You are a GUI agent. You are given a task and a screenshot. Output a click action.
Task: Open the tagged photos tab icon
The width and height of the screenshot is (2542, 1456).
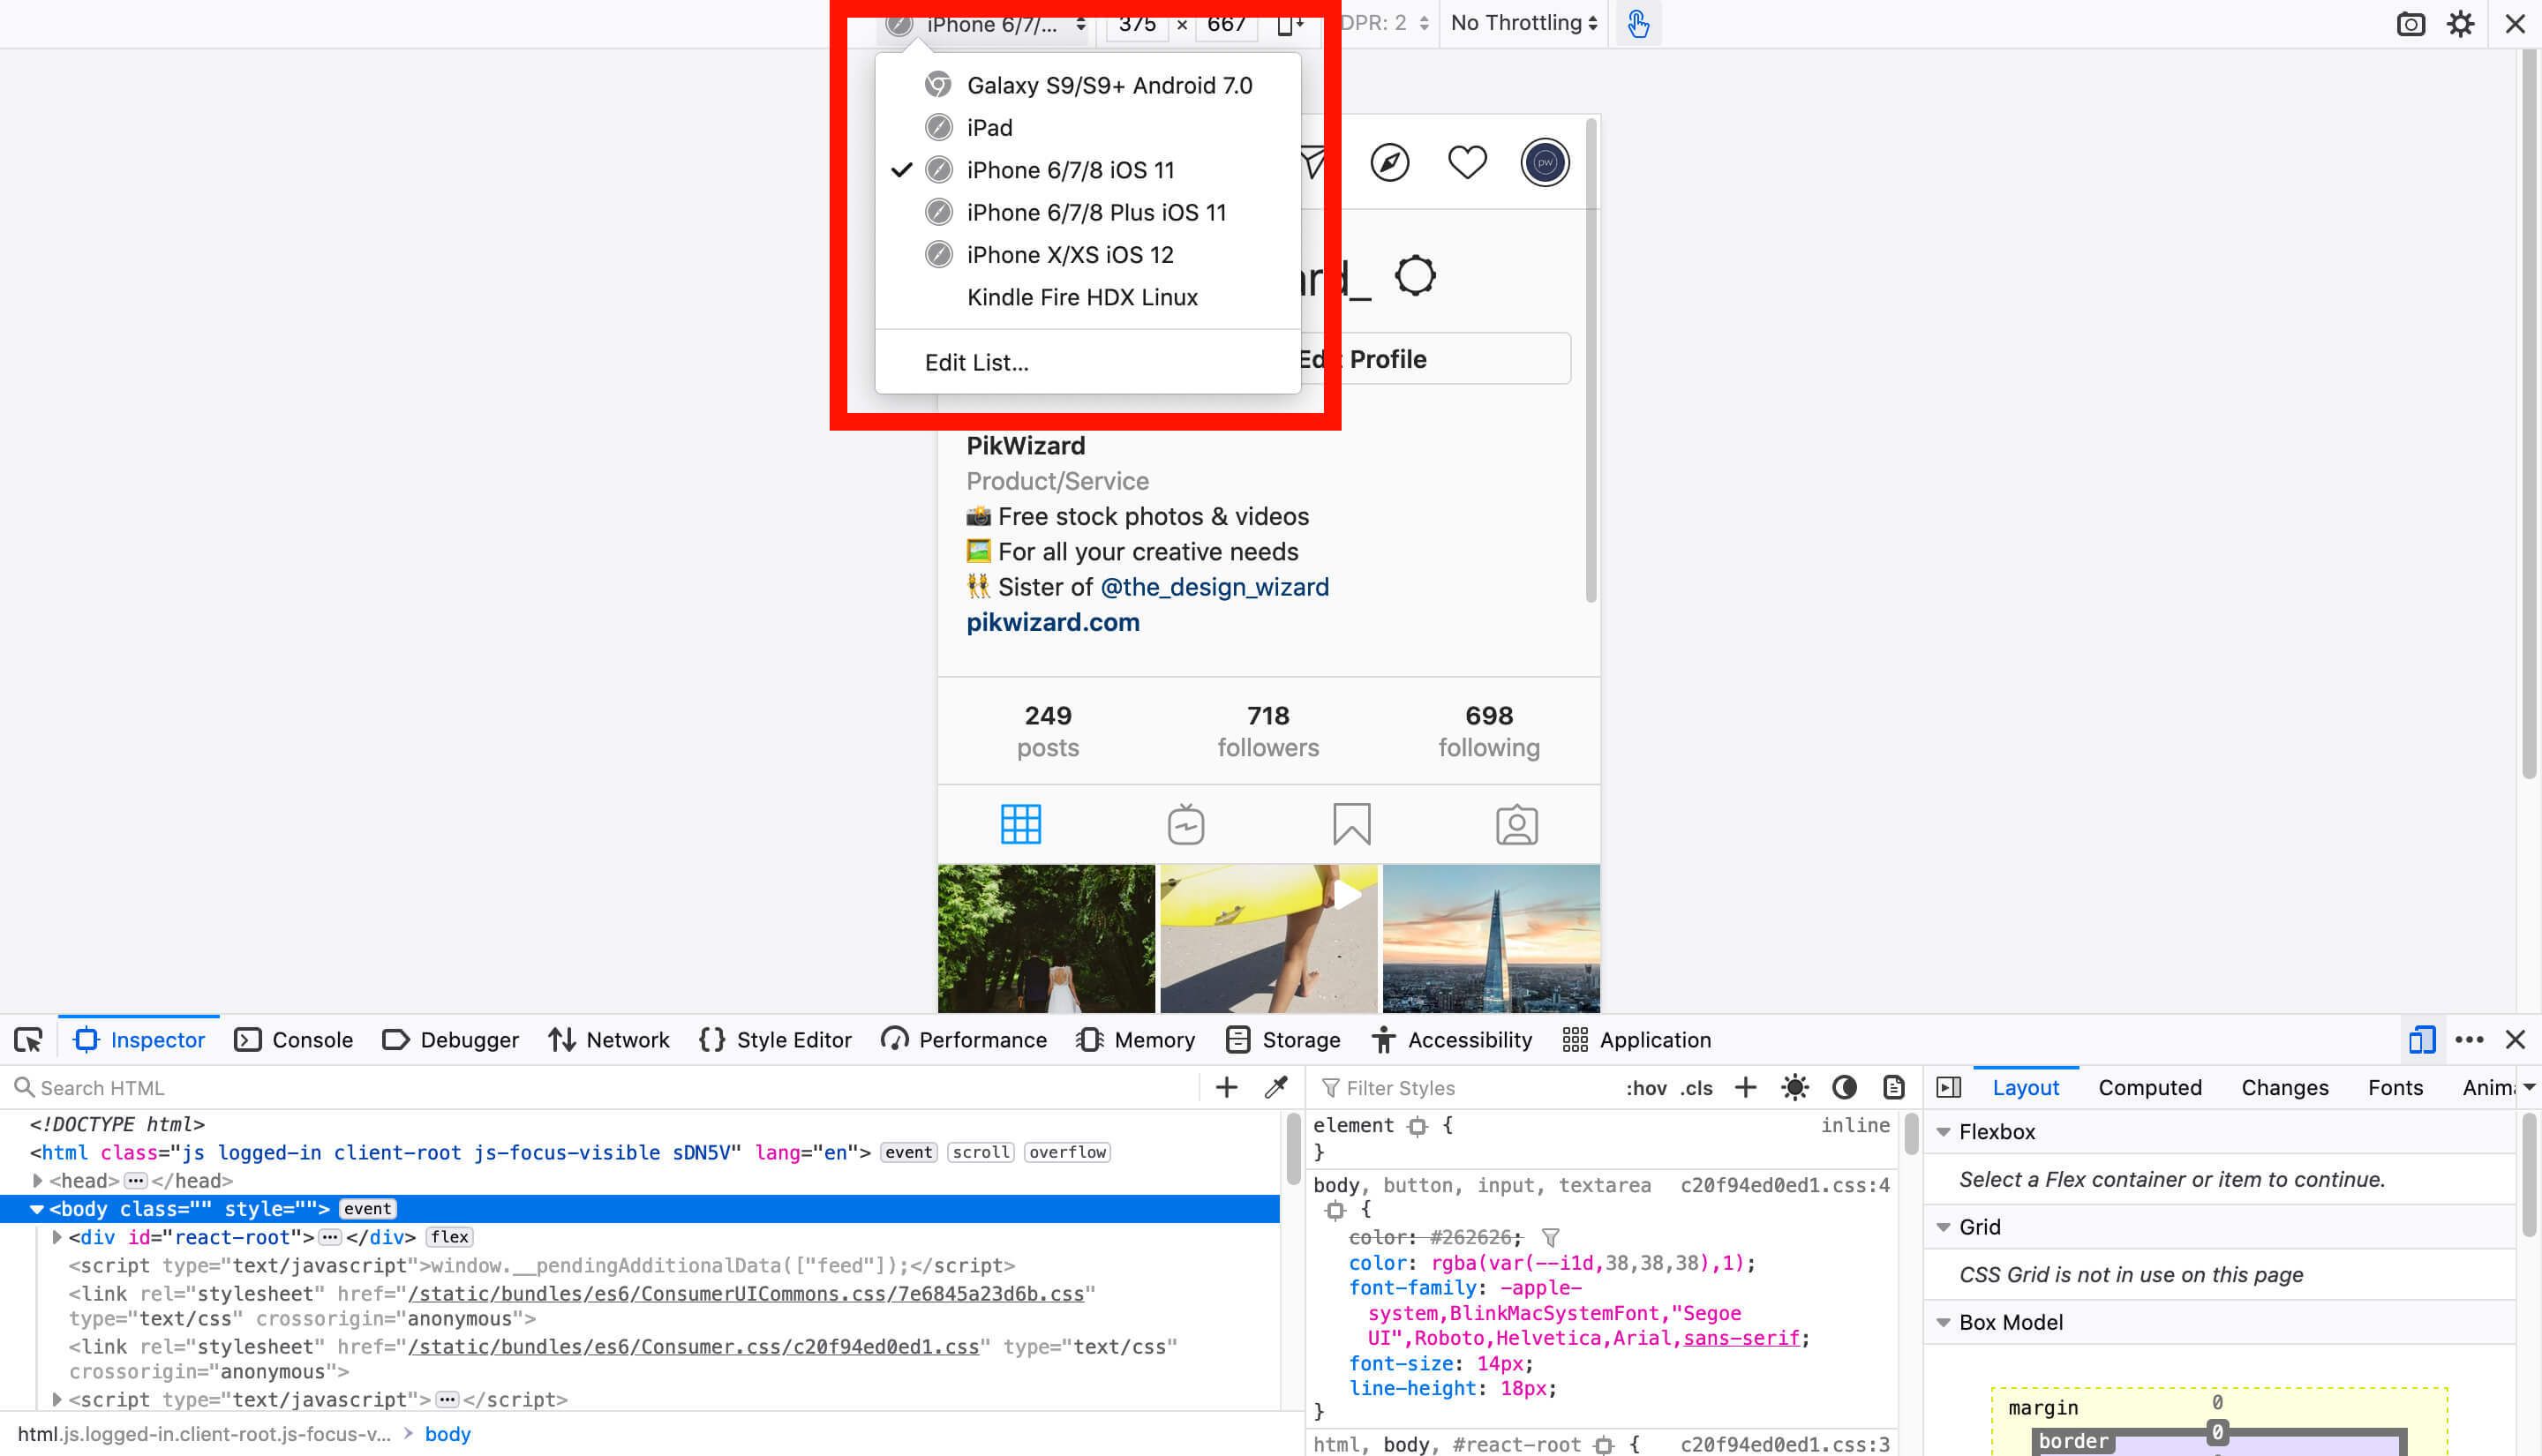(1516, 824)
